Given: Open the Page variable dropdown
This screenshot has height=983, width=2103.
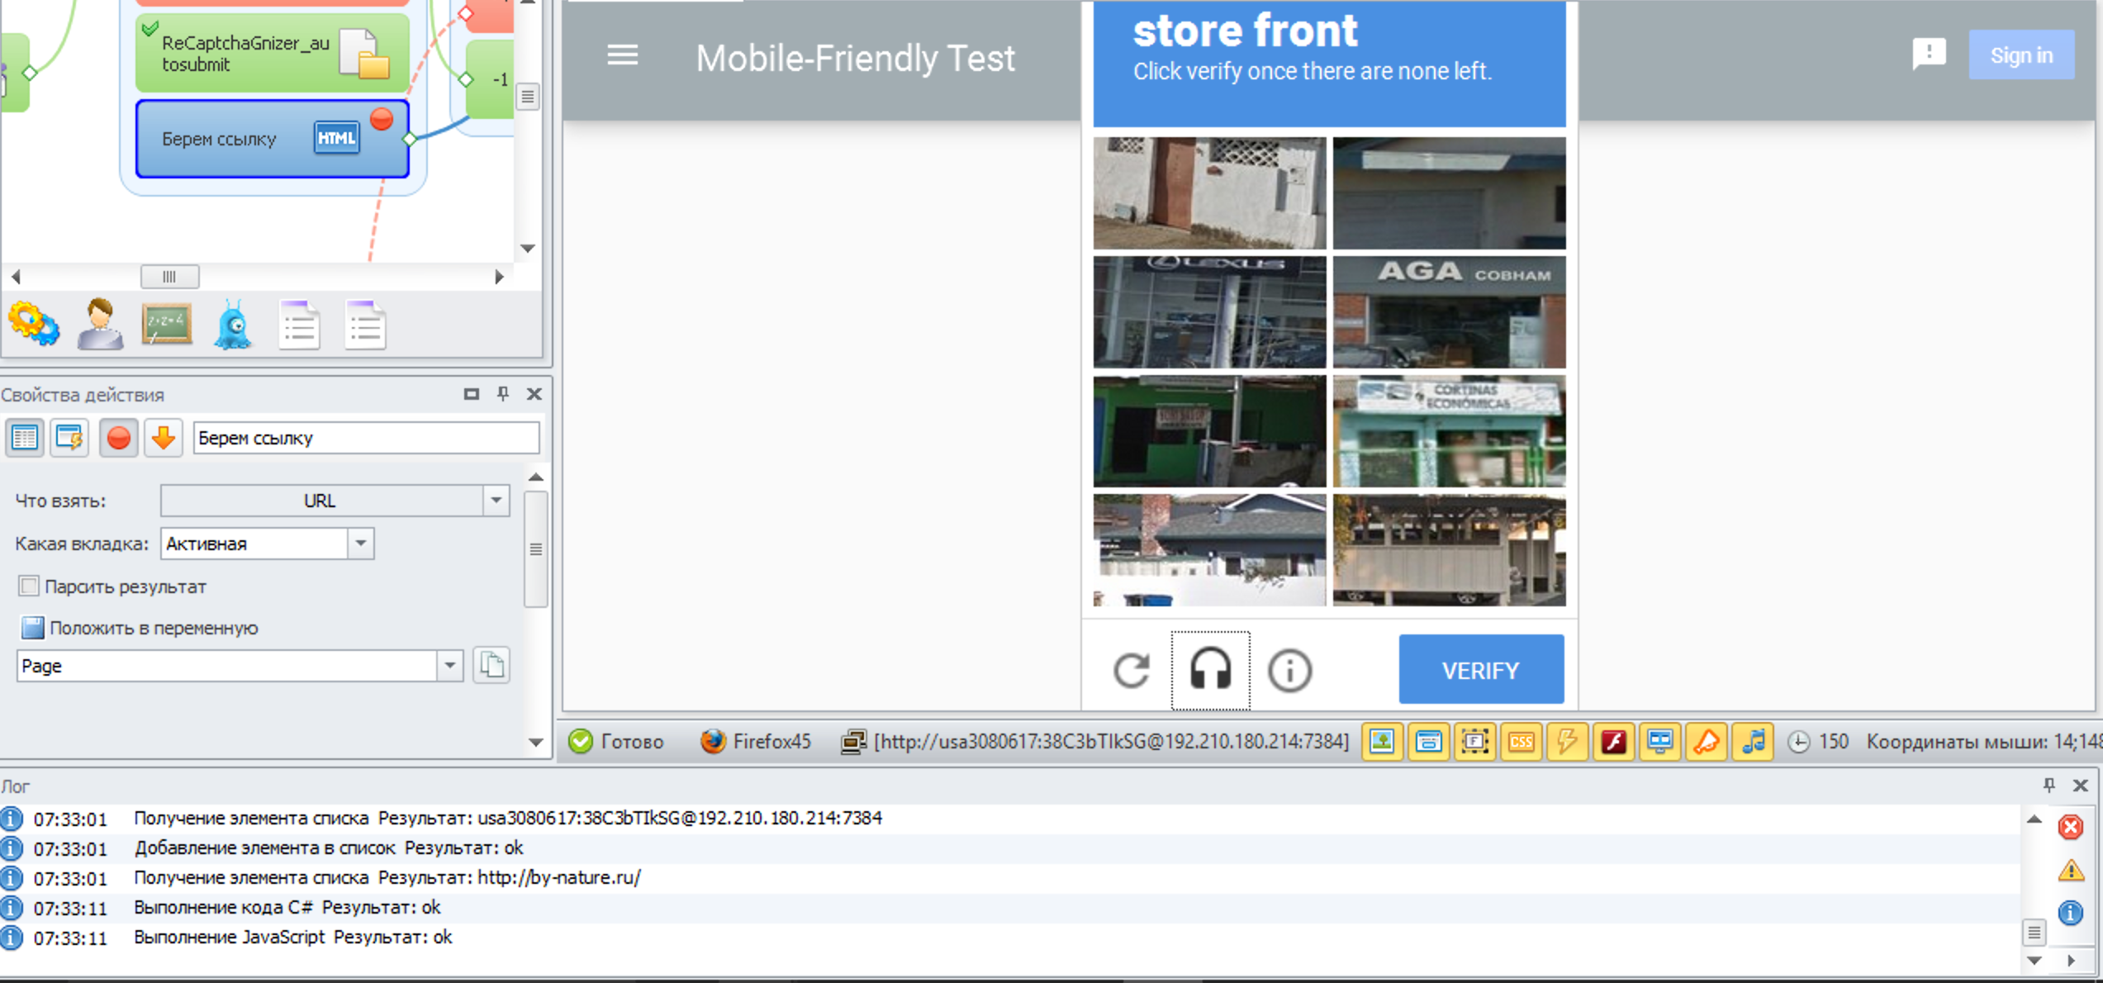Looking at the screenshot, I should [449, 666].
